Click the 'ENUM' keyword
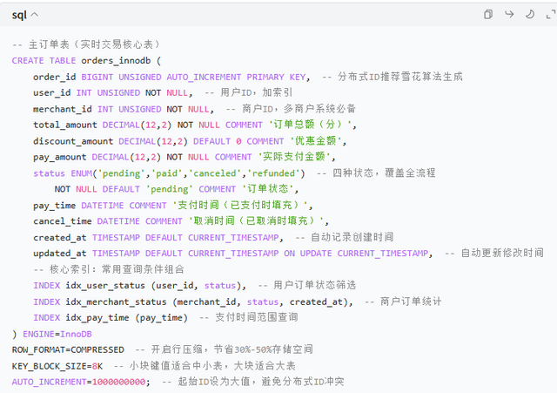The image size is (557, 393). (x=81, y=173)
